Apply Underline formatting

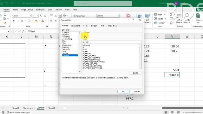[22, 21]
